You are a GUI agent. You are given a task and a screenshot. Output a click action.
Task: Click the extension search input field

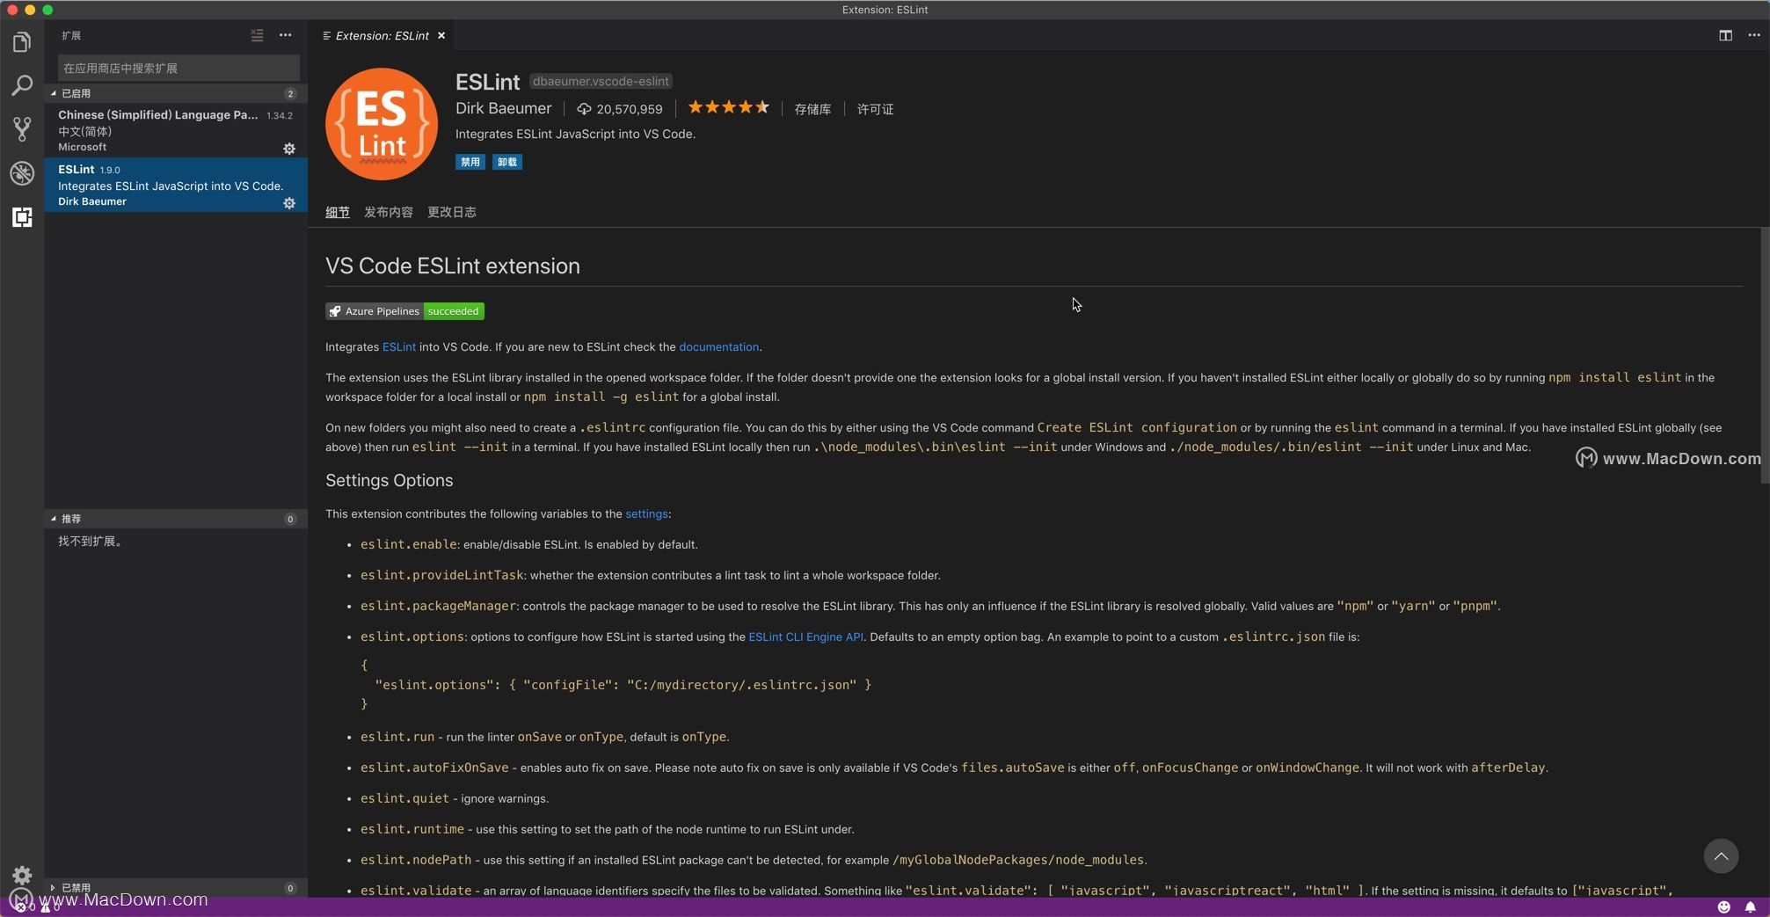point(178,68)
